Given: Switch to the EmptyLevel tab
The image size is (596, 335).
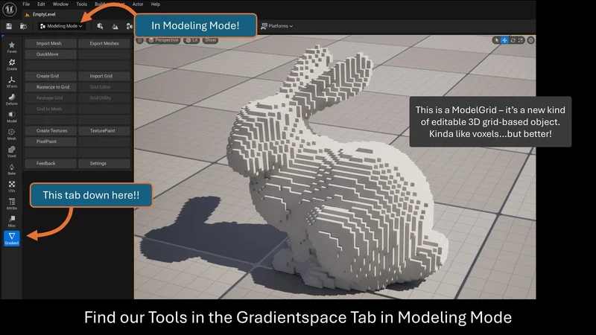Looking at the screenshot, I should pyautogui.click(x=41, y=14).
